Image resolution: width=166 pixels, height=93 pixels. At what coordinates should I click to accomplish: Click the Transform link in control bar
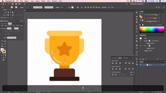click(x=104, y=7)
